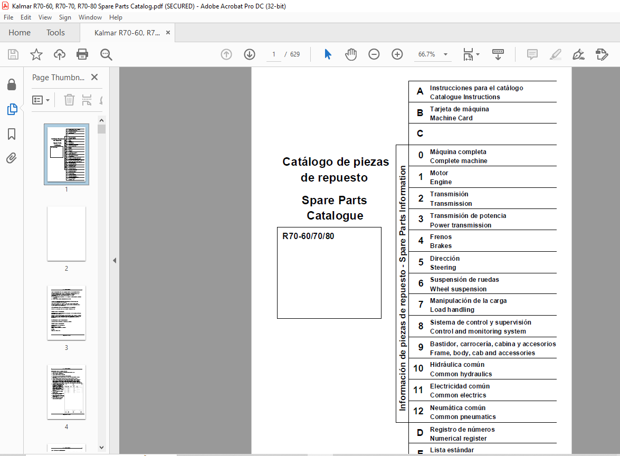Image resolution: width=620 pixels, height=456 pixels.
Task: Collapse the navigation pane with side arrow
Action: (x=115, y=260)
